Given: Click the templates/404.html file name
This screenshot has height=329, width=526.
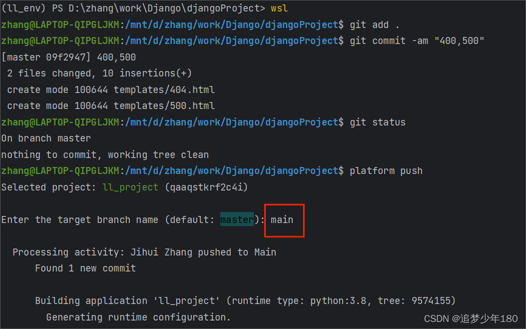Looking at the screenshot, I should (164, 89).
